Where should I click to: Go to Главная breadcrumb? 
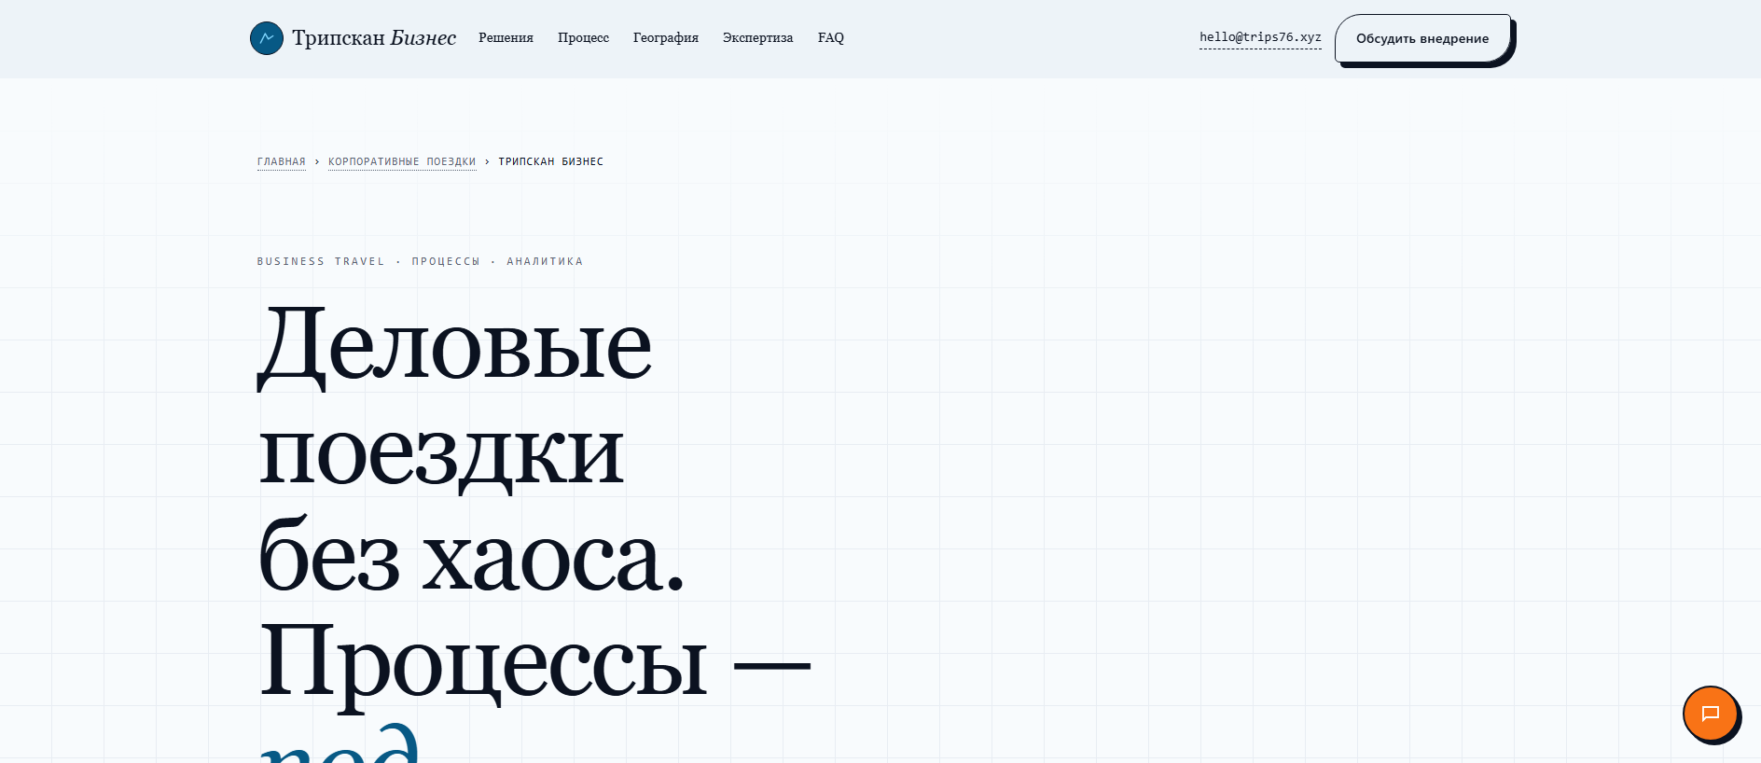[x=282, y=161]
